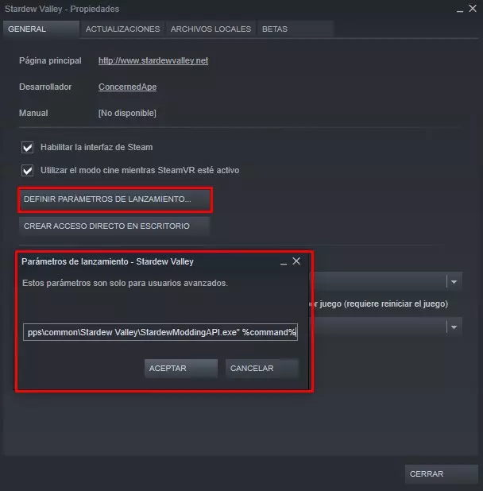Toggle Habilitar la interfaz de Steam checkbox
Screen dimensions: 483x491
(x=27, y=147)
